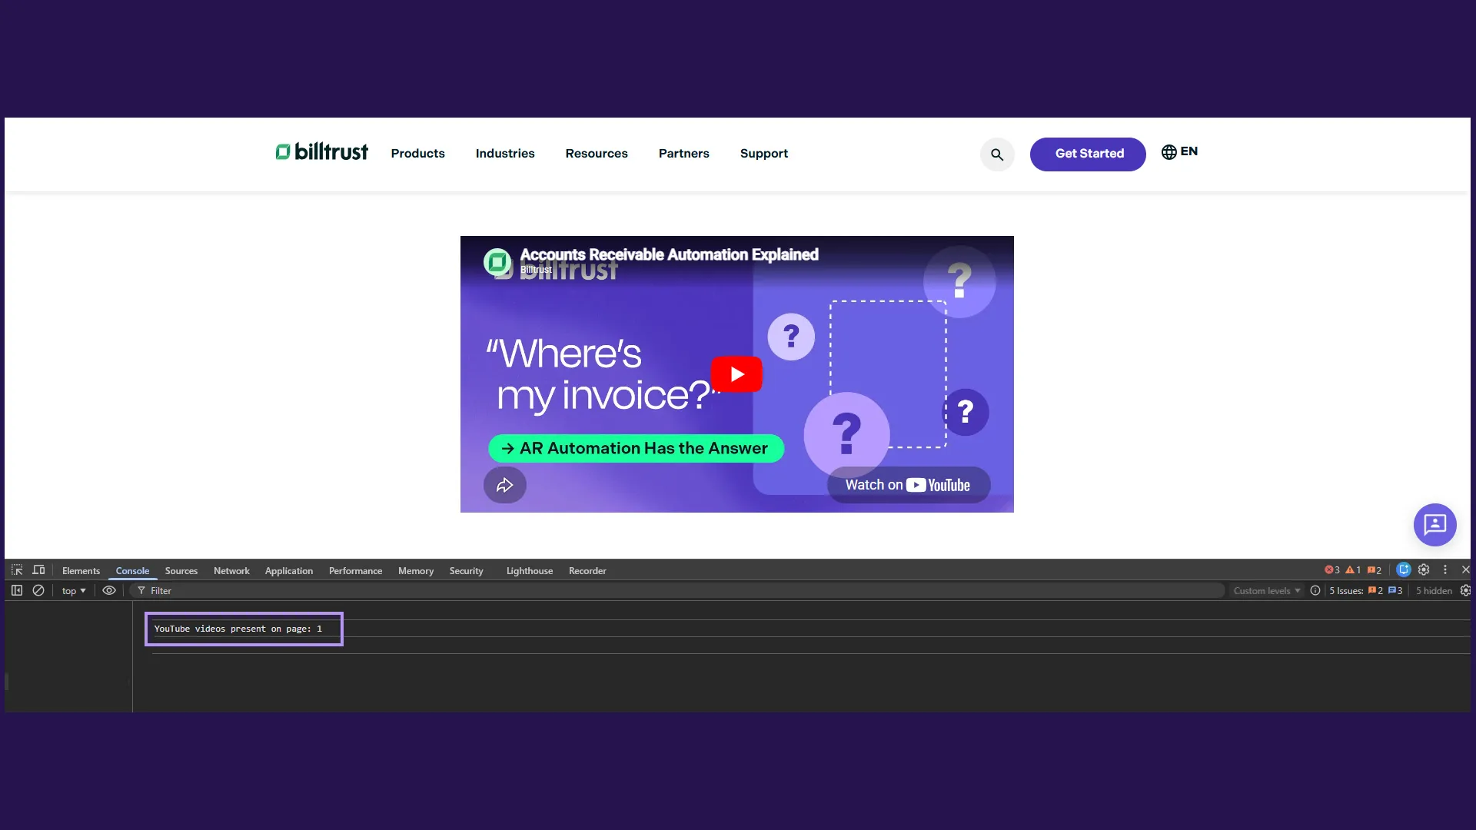Screen dimensions: 1476x830
Task: Open the Recorder tab
Action: (x=587, y=571)
